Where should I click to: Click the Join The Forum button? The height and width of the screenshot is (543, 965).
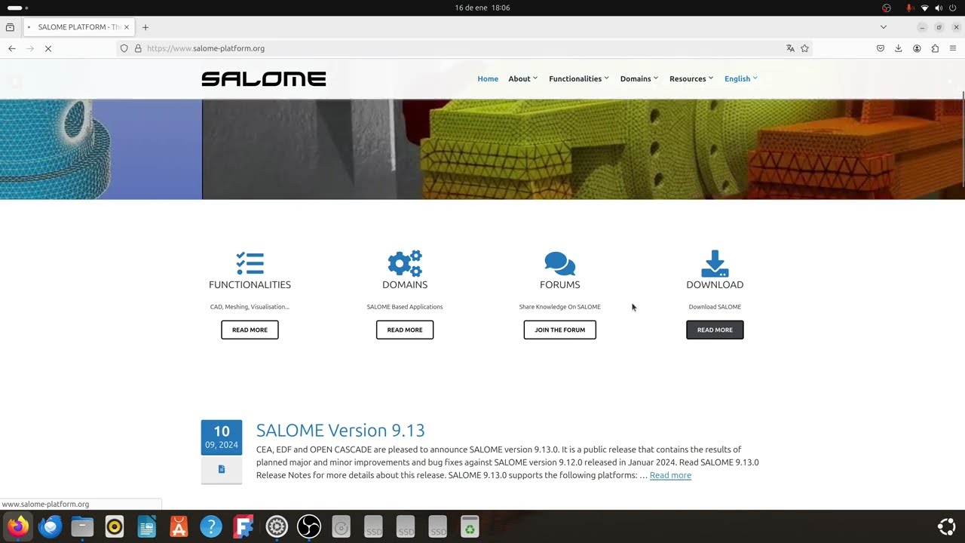click(560, 330)
